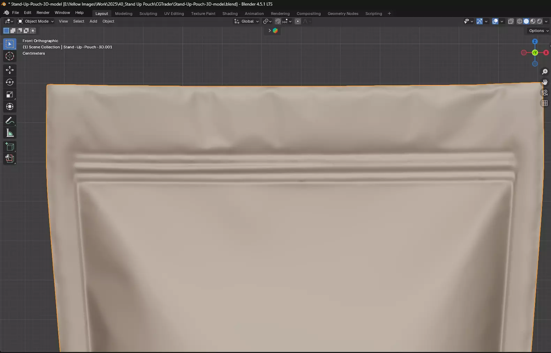551x353 pixels.
Task: Open the File menu
Action: coord(15,13)
